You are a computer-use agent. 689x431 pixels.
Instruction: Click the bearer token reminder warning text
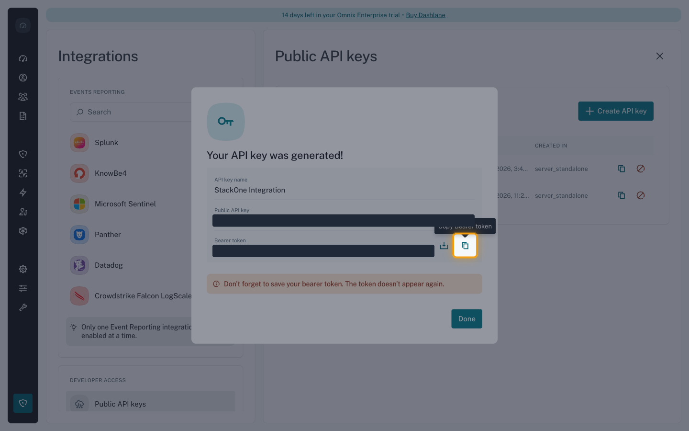point(334,284)
